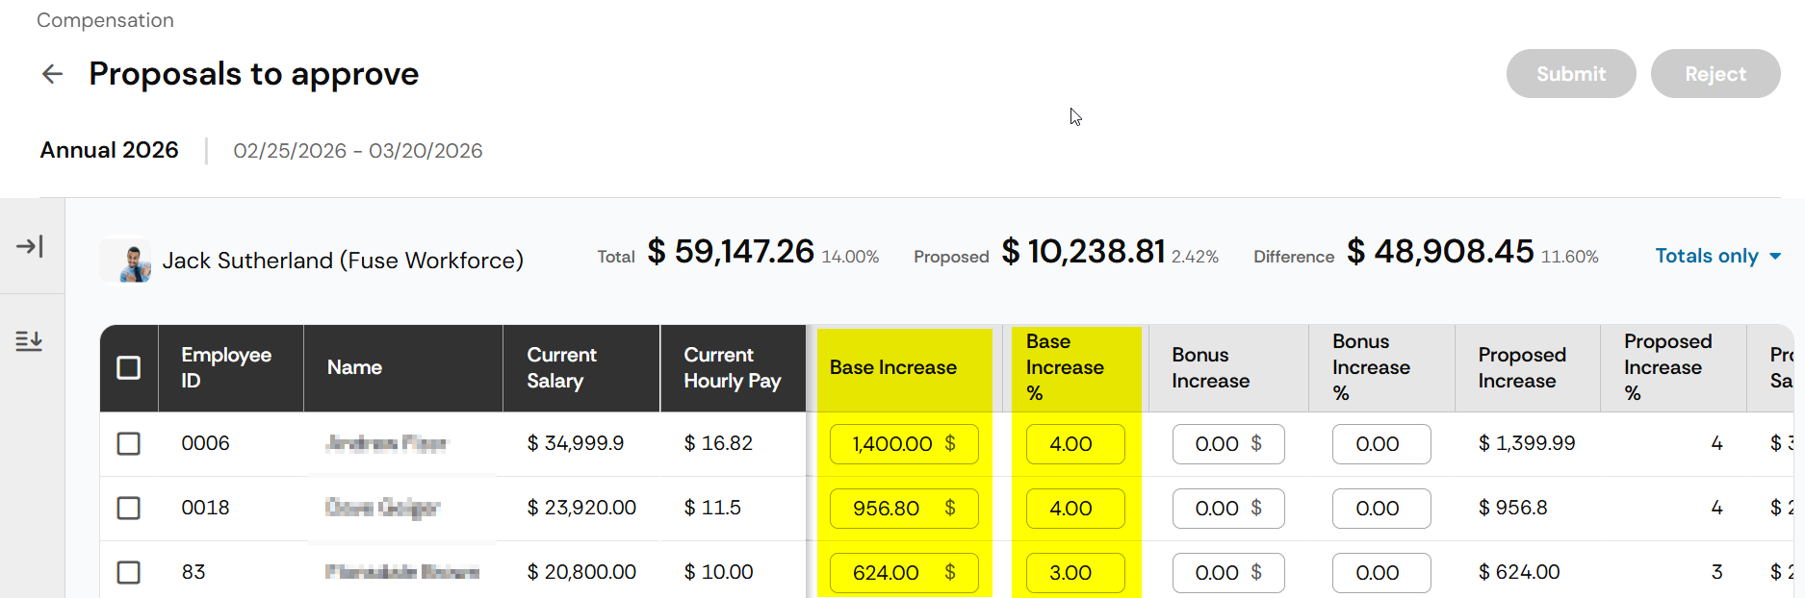Viewport: 1805px width, 598px height.
Task: Click dollar sign in first row bonus increase
Action: 1256,443
